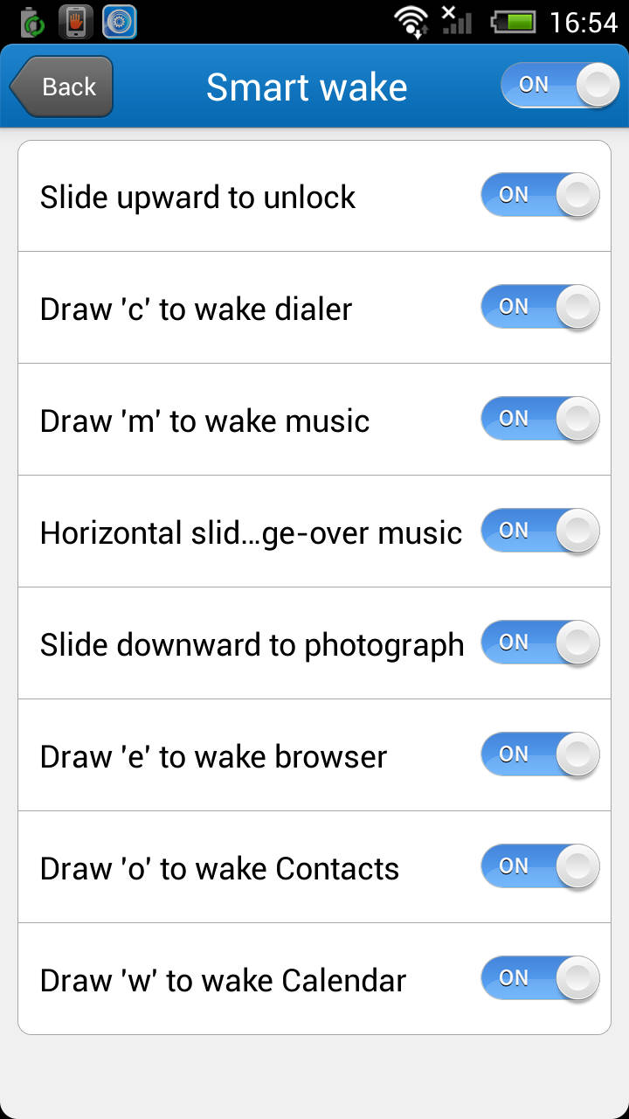Toggle Draw 'o' to wake Contacts
Image resolution: width=629 pixels, height=1119 pixels.
pos(540,866)
